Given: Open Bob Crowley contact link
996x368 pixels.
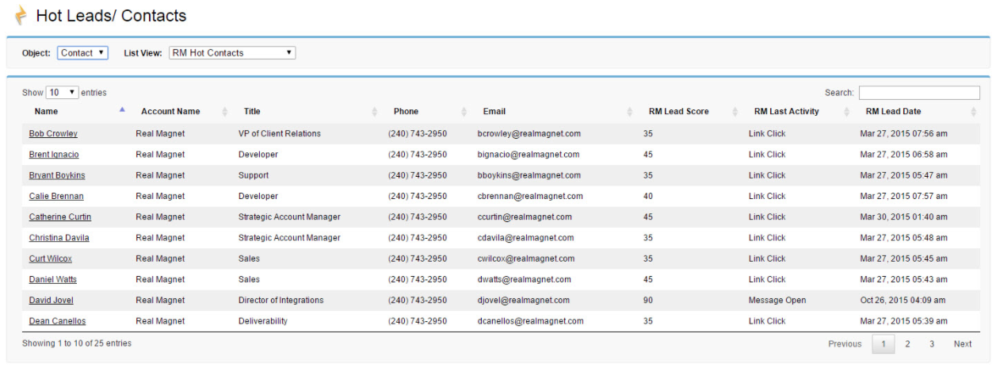Looking at the screenshot, I should [x=53, y=134].
